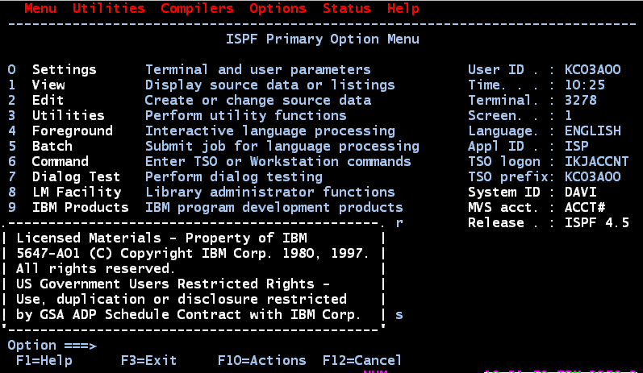Select option 9 IBM Products
This screenshot has height=373, width=643.
(81, 207)
